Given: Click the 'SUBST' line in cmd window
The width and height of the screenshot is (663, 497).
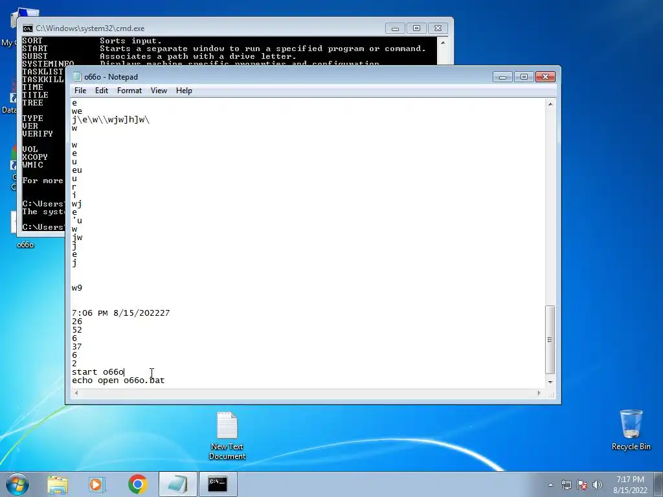Looking at the screenshot, I should (x=159, y=56).
